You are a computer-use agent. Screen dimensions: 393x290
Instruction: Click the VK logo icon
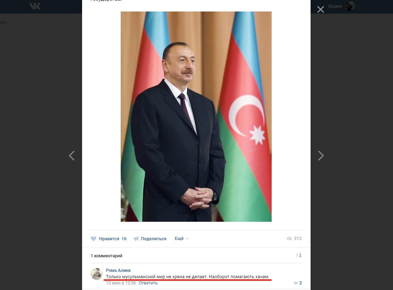(x=35, y=6)
